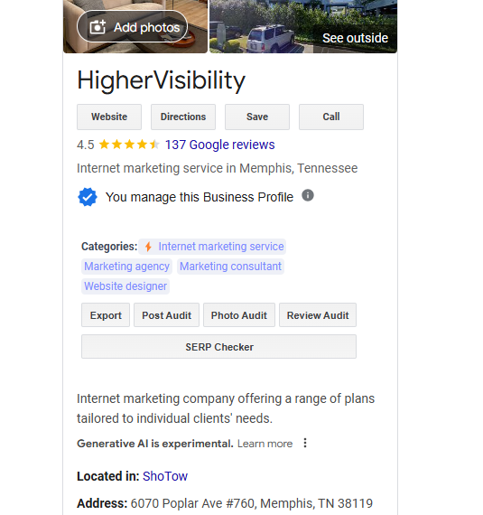Click the star rating icons
This screenshot has height=515, width=483.
(x=129, y=145)
